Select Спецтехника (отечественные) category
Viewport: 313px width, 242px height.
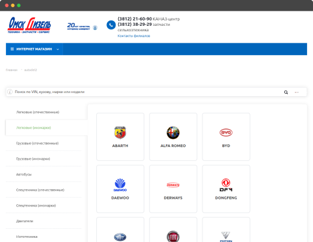pyautogui.click(x=40, y=190)
